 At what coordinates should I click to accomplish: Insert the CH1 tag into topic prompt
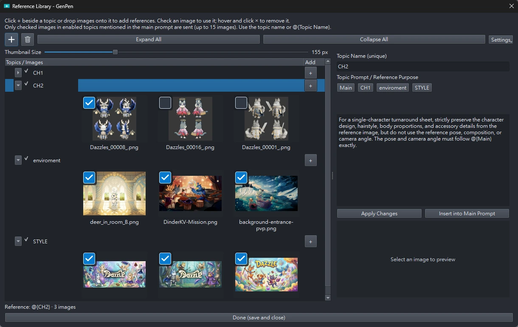pos(366,87)
